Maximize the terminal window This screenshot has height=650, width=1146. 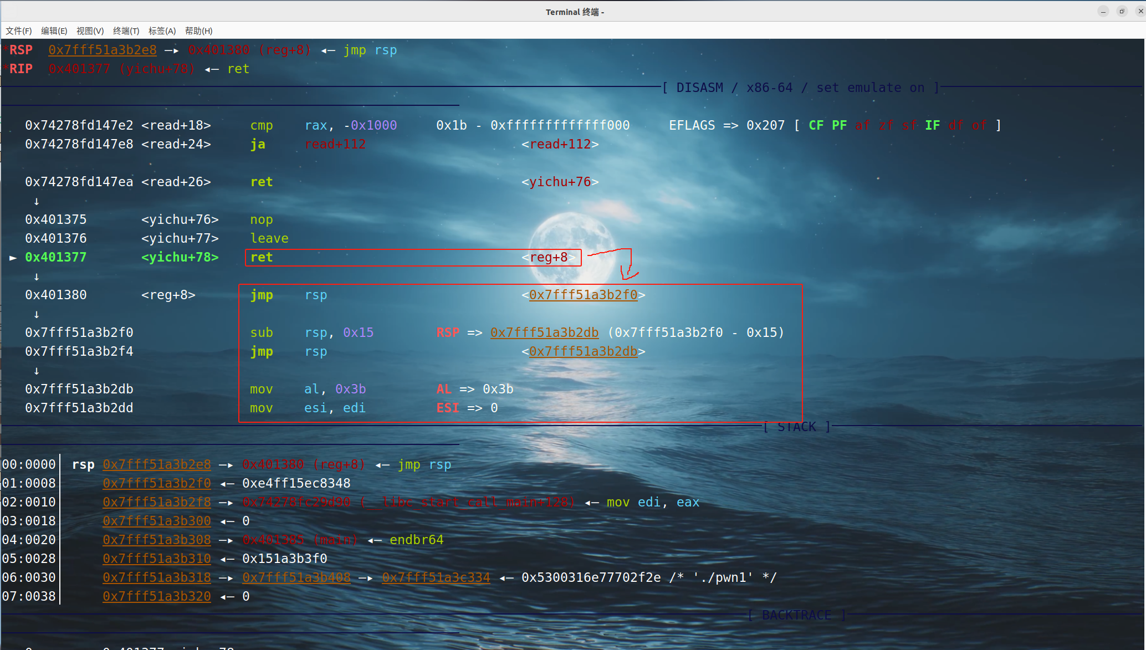point(1122,12)
